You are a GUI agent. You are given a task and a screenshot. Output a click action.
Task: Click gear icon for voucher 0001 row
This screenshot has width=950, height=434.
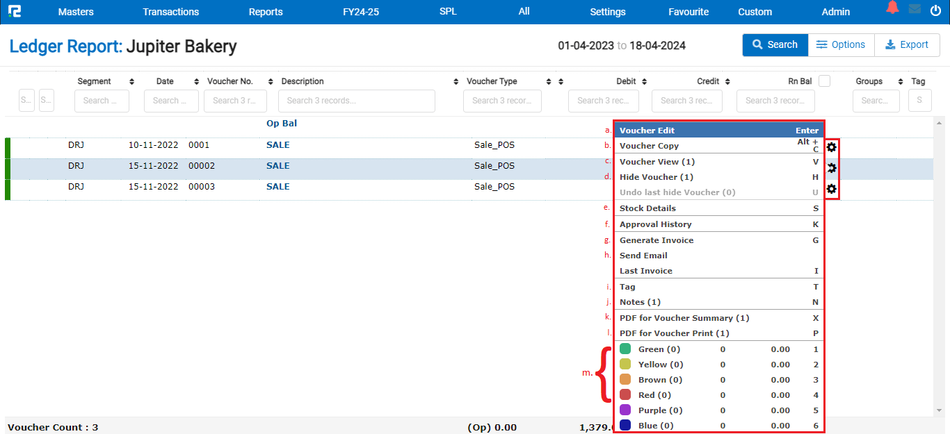[x=831, y=147]
